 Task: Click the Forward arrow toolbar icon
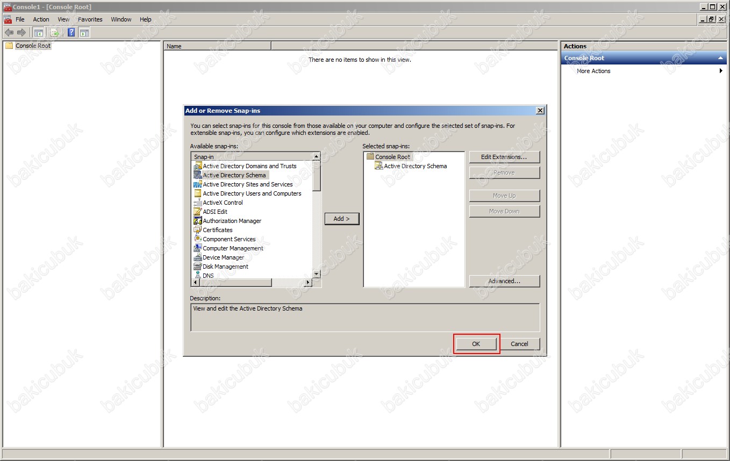tap(22, 32)
